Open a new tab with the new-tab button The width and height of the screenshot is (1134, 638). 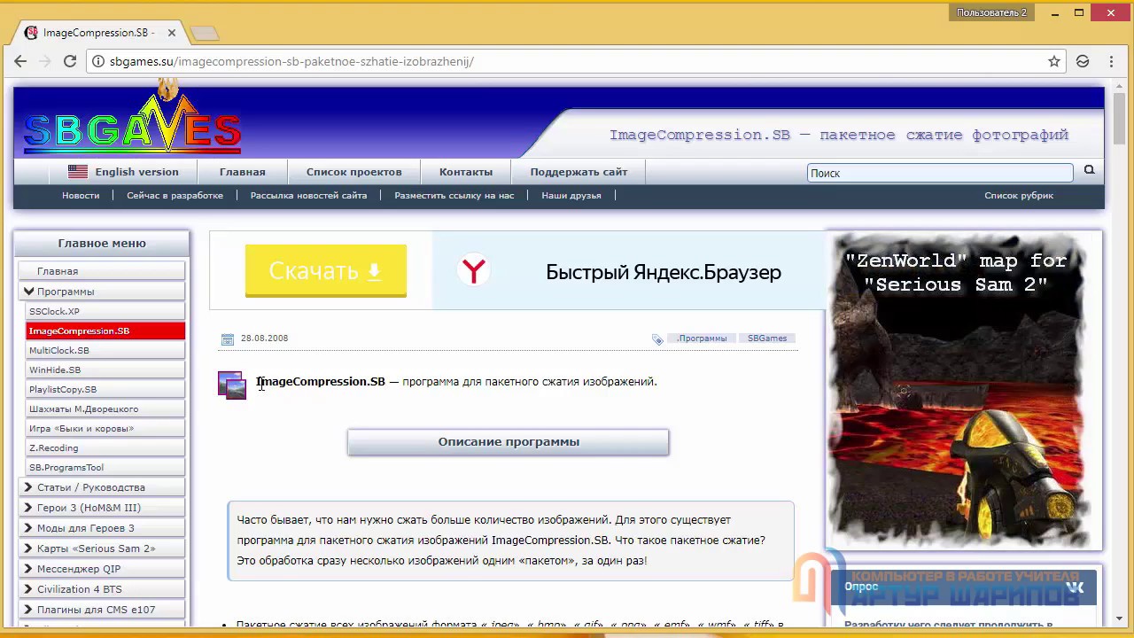click(x=205, y=34)
